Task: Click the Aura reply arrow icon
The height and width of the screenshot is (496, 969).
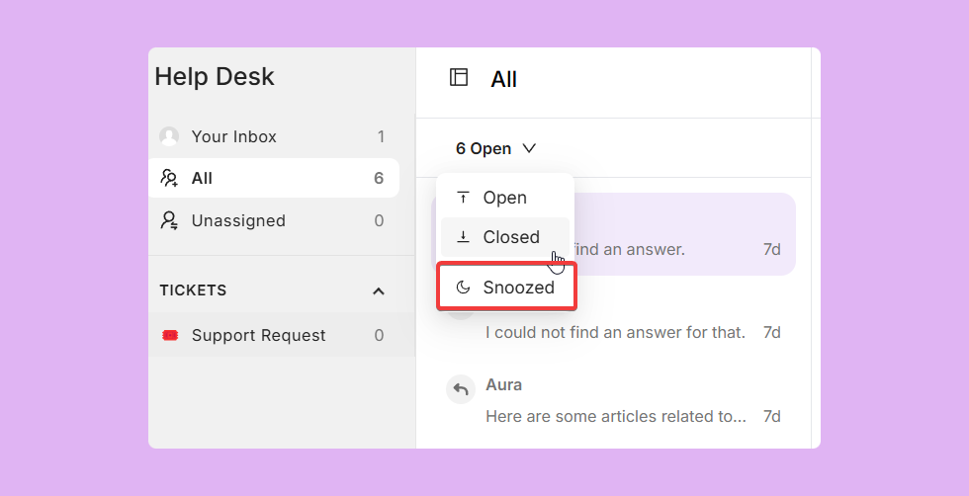Action: tap(461, 389)
